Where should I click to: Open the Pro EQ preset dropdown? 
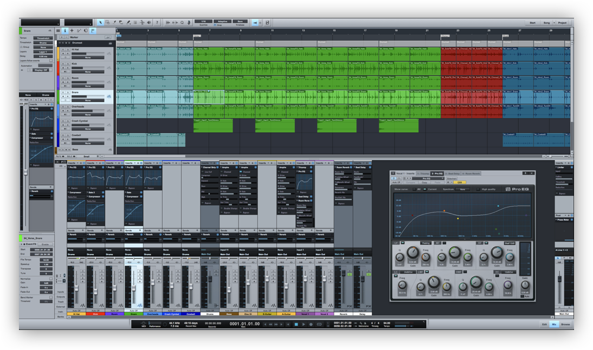(428, 178)
